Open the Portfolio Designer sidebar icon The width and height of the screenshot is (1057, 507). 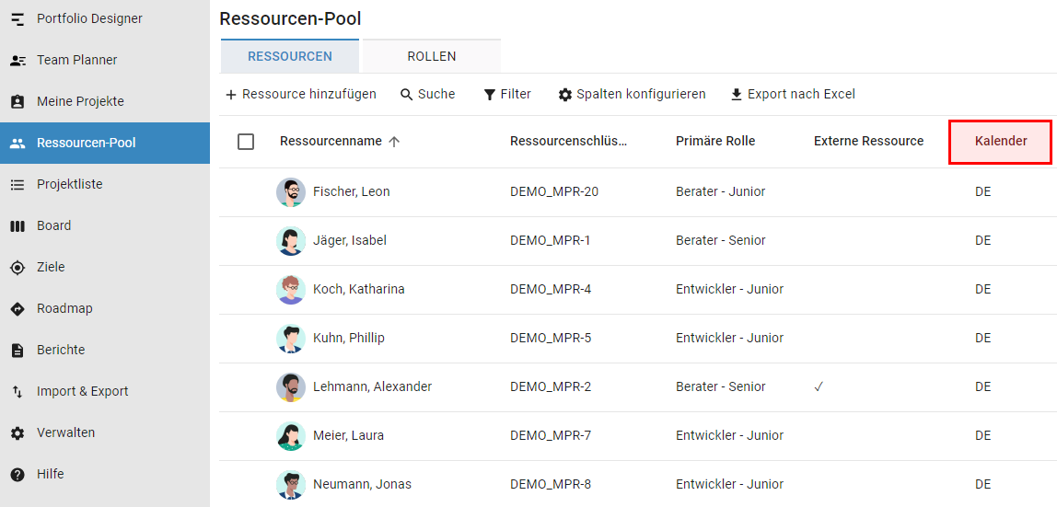[x=17, y=19]
